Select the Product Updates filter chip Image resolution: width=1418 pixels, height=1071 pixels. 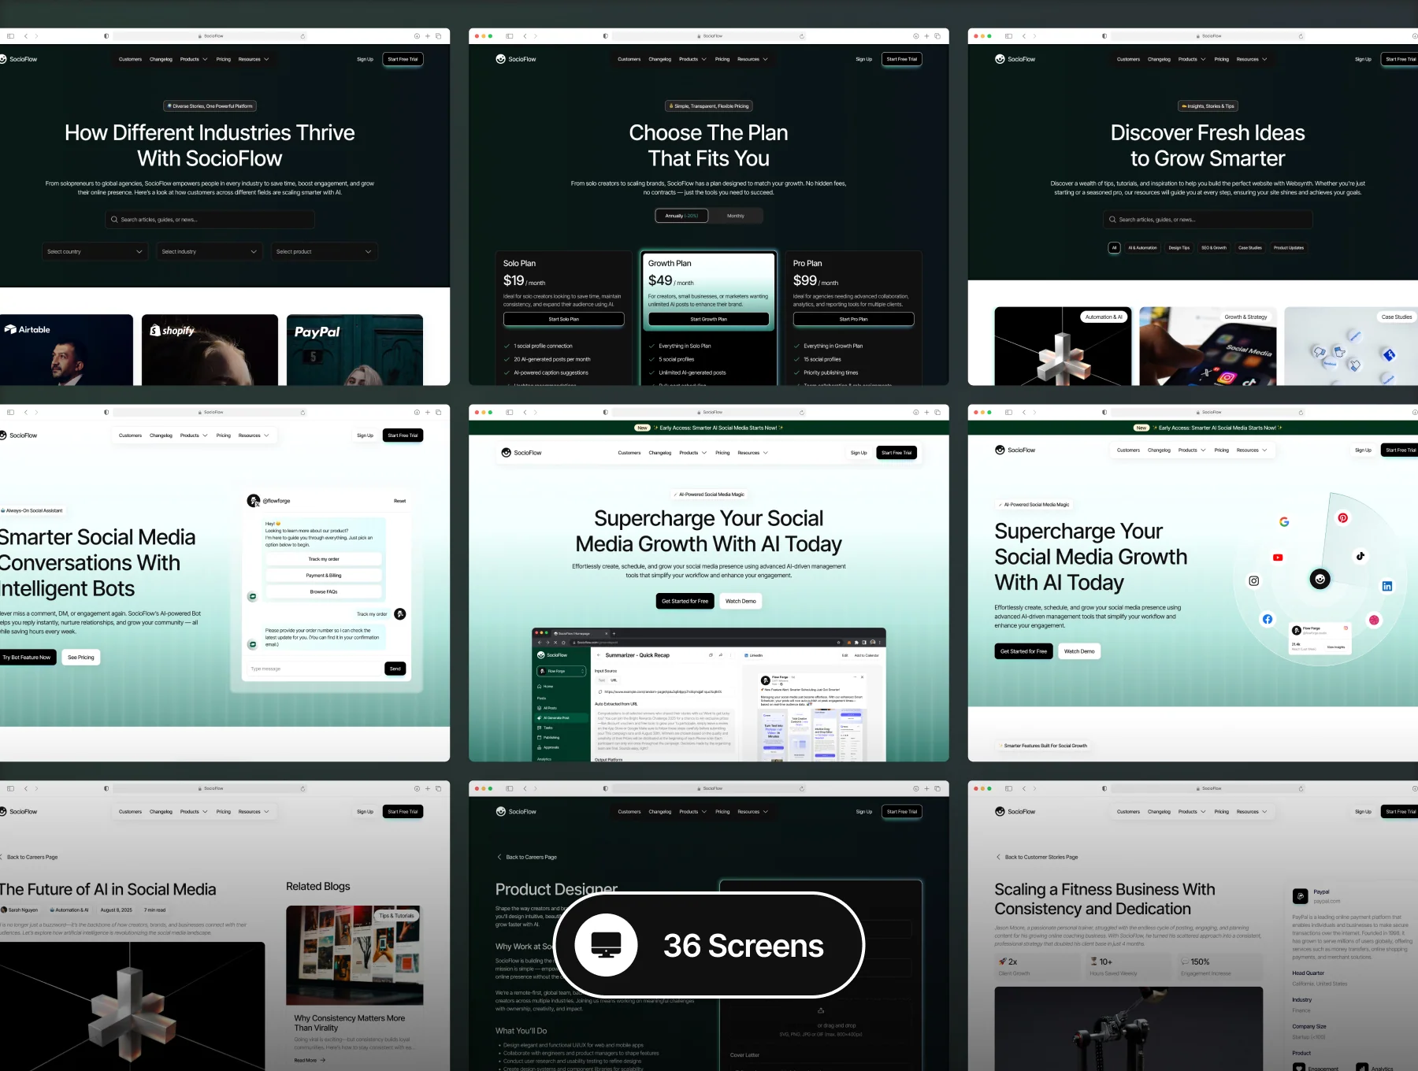tap(1289, 248)
